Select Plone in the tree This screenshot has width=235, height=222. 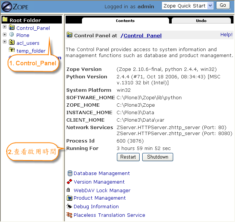(x=23, y=35)
